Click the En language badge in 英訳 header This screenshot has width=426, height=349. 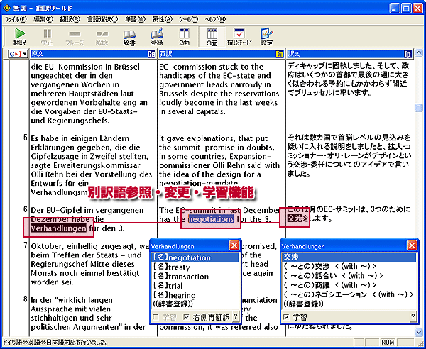pos(280,54)
